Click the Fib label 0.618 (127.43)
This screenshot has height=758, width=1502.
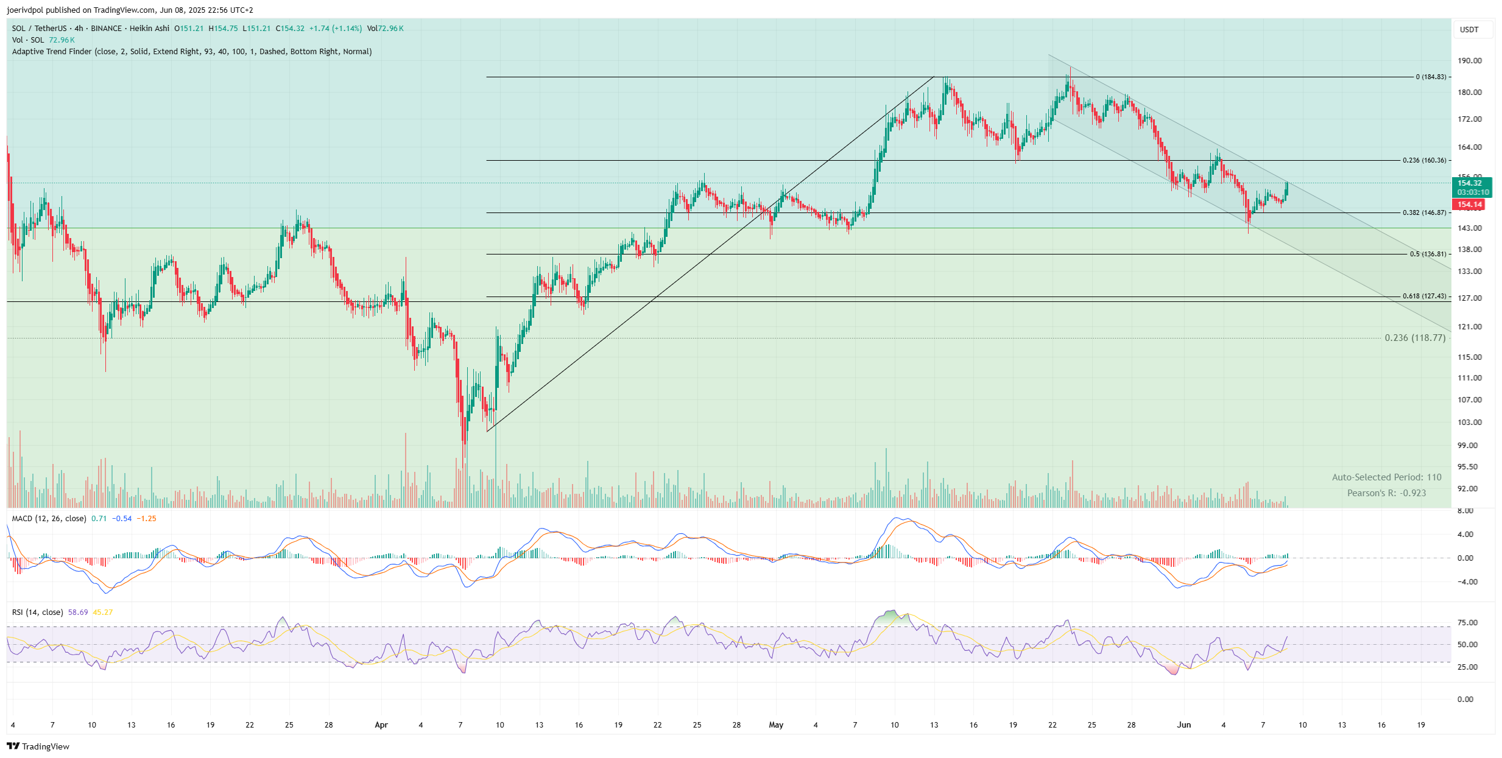(1424, 297)
